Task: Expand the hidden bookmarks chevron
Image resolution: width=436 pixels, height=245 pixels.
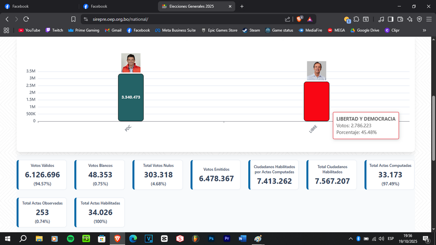Action: [x=424, y=30]
